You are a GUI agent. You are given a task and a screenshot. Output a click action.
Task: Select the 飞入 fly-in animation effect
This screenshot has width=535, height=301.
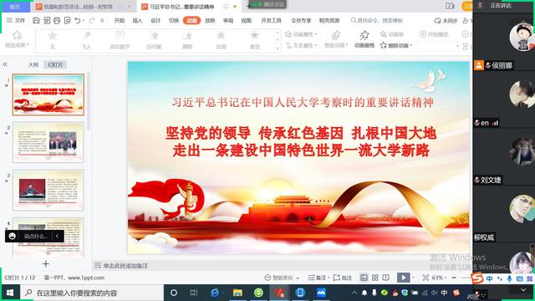pos(87,40)
